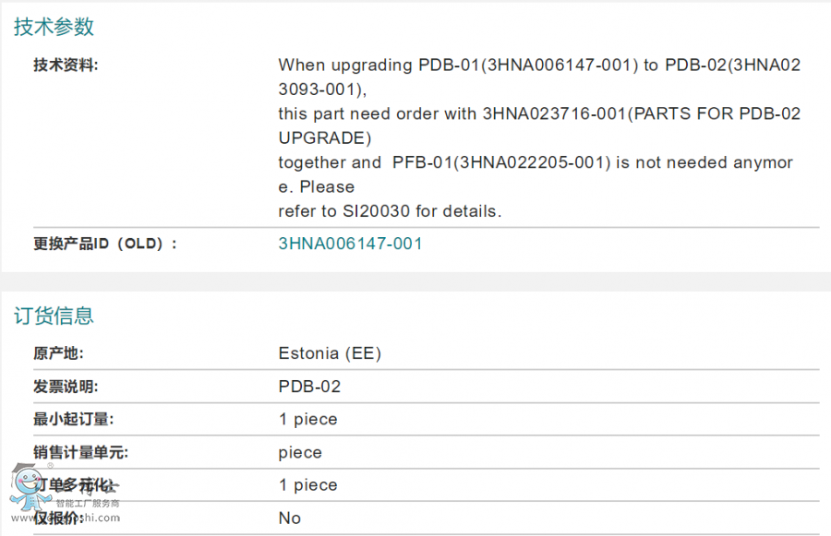
Task: Open the 3HNA006147-001 old product link
Action: click(350, 244)
